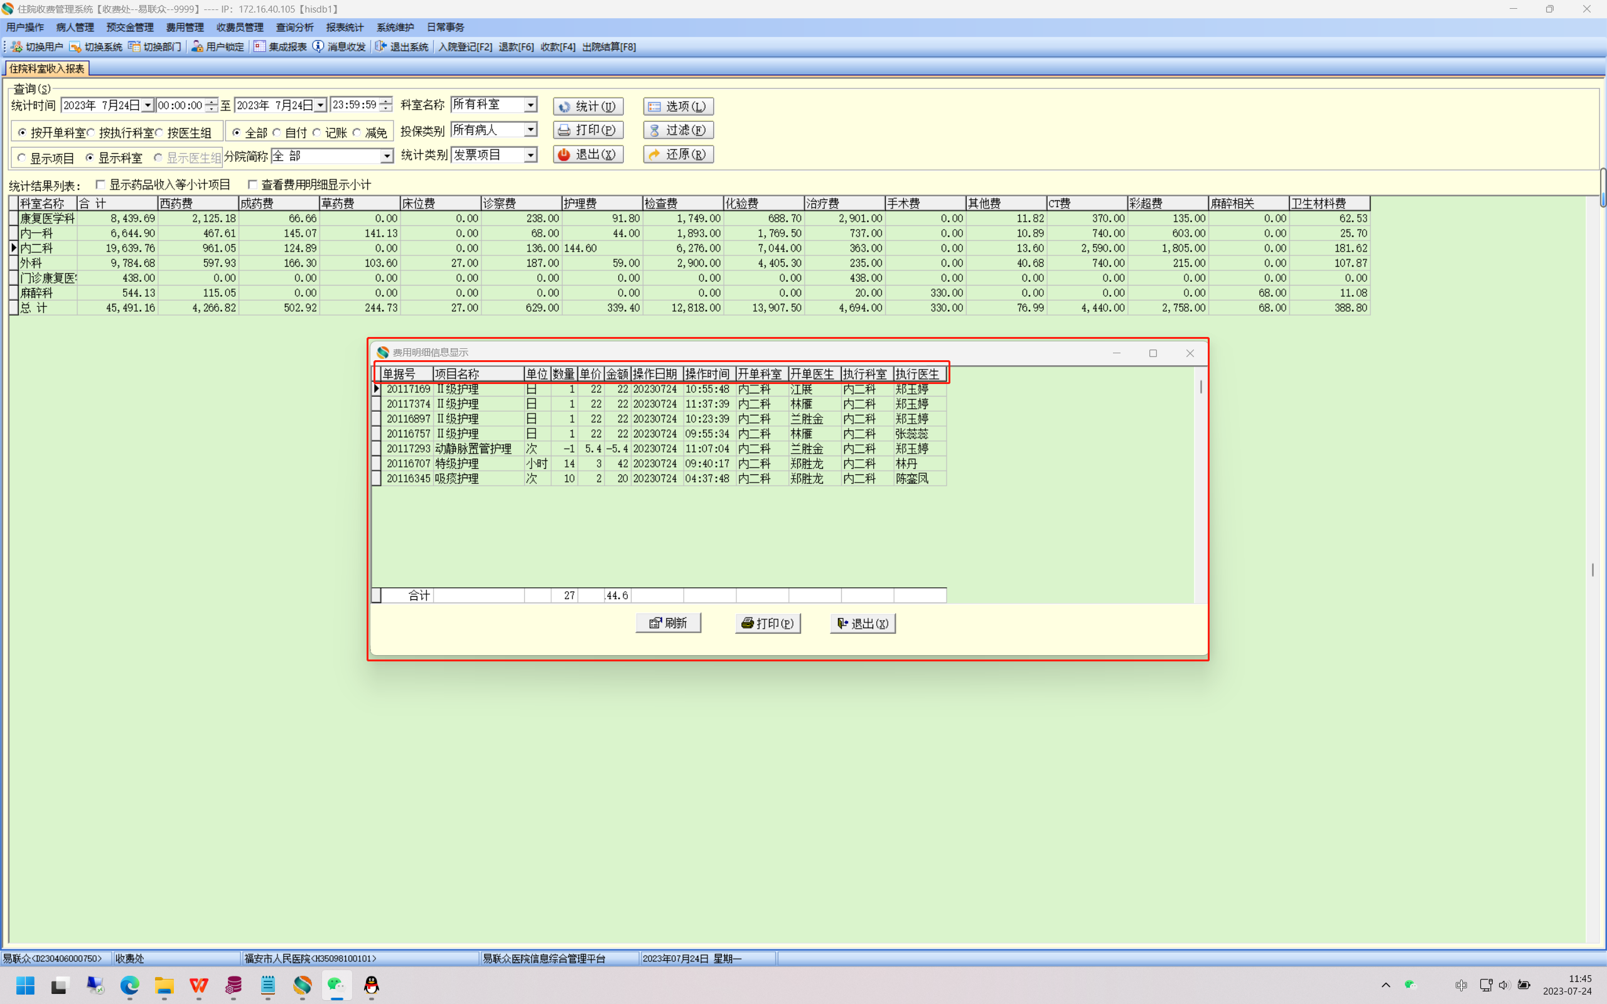Expand the 科室名称 dropdown
Image resolution: width=1607 pixels, height=1004 pixels.
tap(530, 105)
